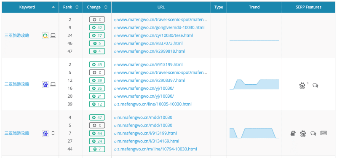
Task: Click the change badge showing 7
Action: coord(97,149)
